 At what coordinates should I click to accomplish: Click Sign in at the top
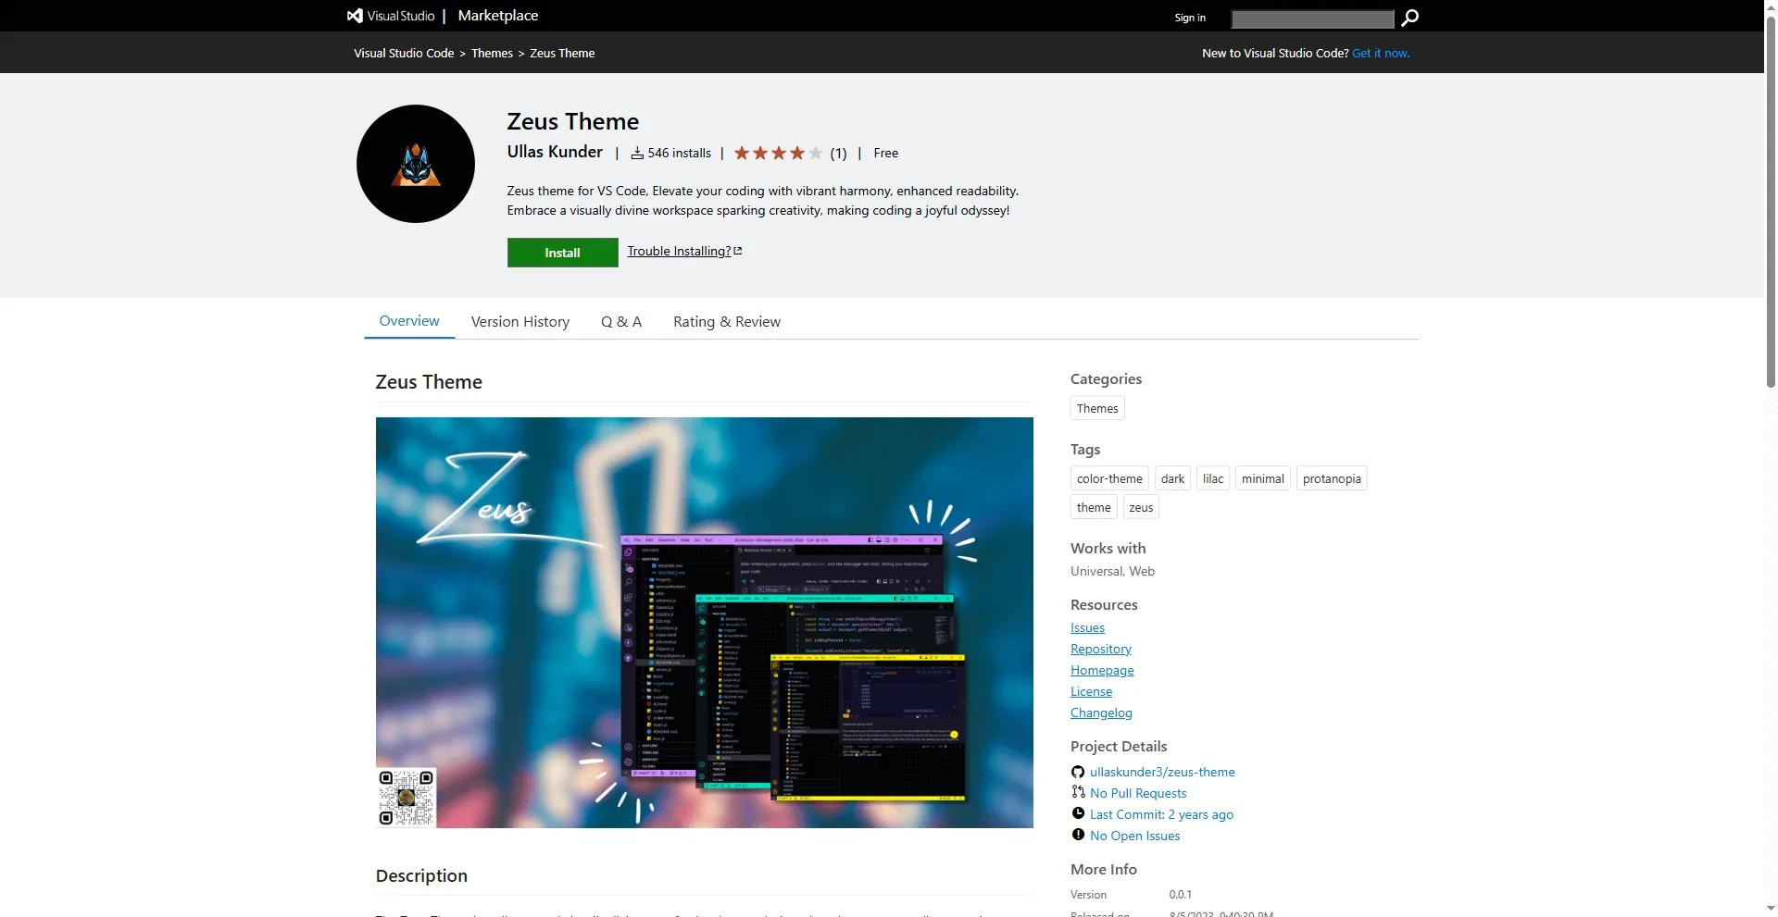click(x=1190, y=18)
